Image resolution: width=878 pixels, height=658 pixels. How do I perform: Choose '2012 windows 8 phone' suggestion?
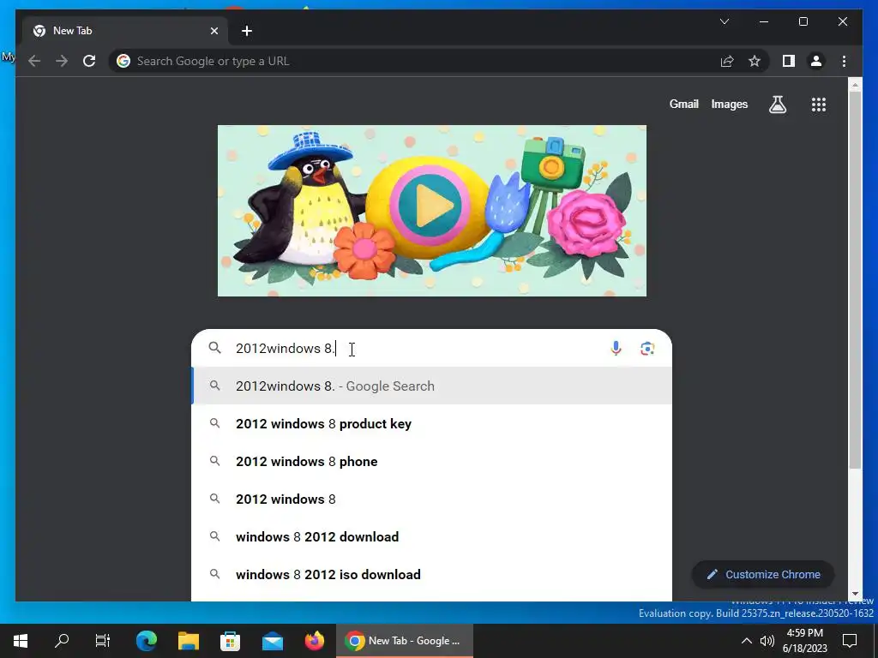click(x=431, y=461)
